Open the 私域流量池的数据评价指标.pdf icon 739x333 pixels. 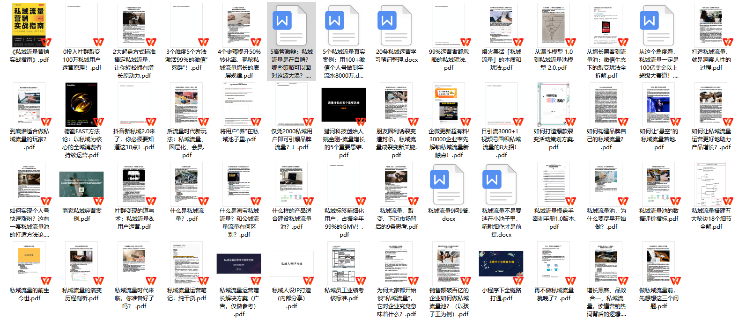click(x=658, y=183)
